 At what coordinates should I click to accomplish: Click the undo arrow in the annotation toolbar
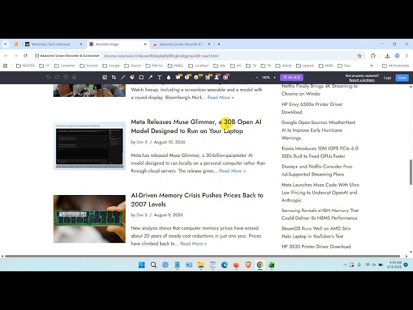[48, 77]
